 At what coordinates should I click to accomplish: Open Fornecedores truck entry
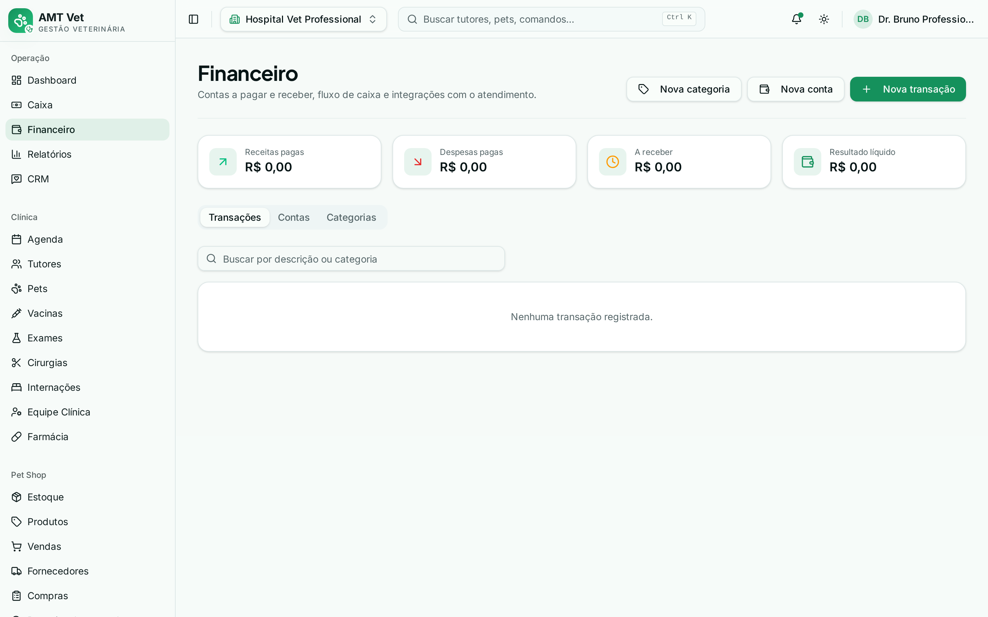87,571
